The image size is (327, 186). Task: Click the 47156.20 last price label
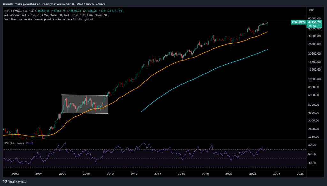(314, 22)
